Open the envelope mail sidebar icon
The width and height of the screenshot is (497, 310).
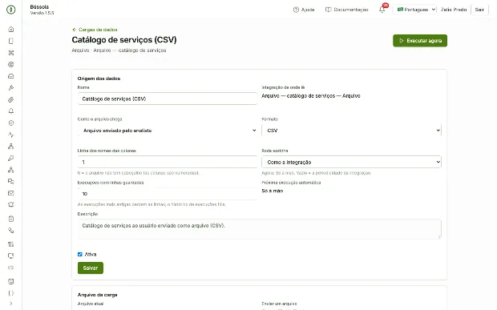[10, 193]
